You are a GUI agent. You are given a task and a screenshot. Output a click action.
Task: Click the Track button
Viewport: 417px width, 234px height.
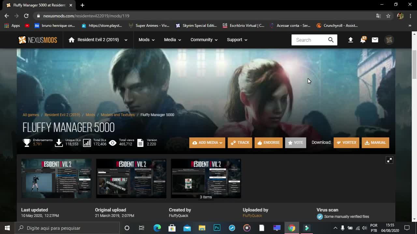(240, 143)
